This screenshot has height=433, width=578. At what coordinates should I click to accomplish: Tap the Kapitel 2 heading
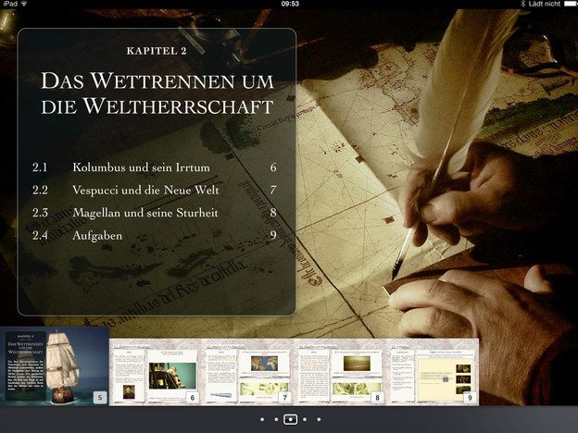point(157,51)
